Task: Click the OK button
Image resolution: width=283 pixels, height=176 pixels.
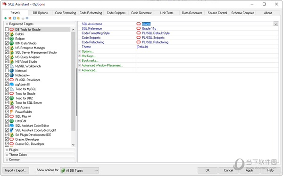Action: pyautogui.click(x=208, y=170)
